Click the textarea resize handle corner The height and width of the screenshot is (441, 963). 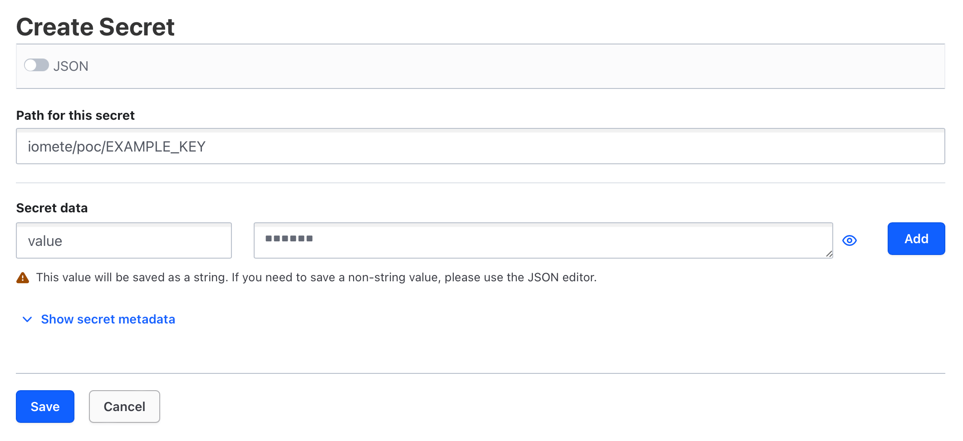tap(829, 254)
